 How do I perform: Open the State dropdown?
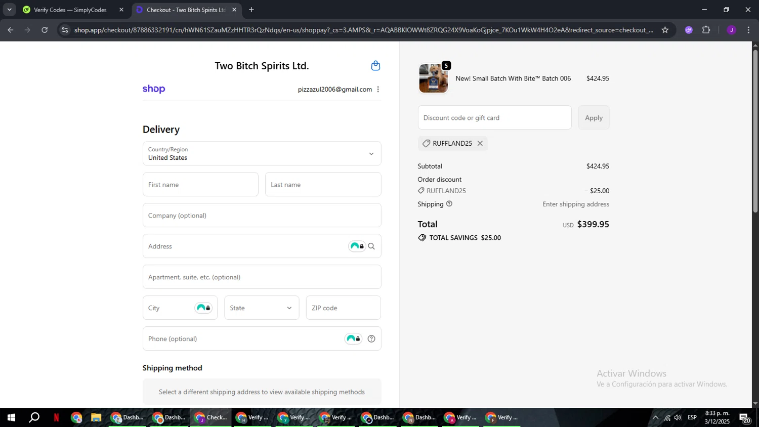tap(262, 308)
